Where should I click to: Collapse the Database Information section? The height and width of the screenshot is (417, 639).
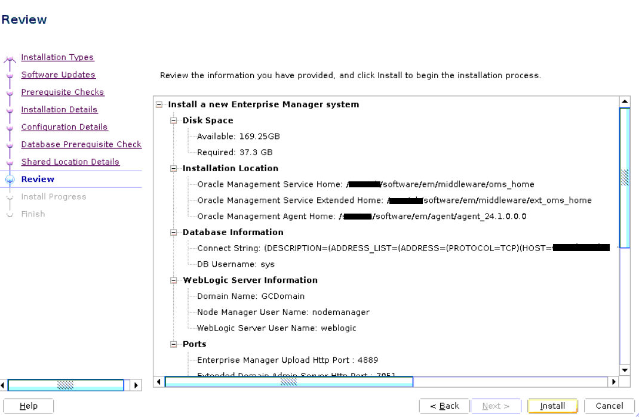coord(174,233)
